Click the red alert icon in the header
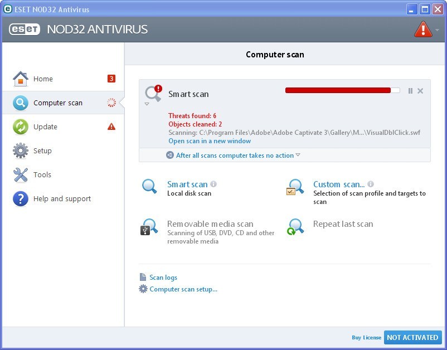Image resolution: width=447 pixels, height=350 pixels. tap(423, 29)
